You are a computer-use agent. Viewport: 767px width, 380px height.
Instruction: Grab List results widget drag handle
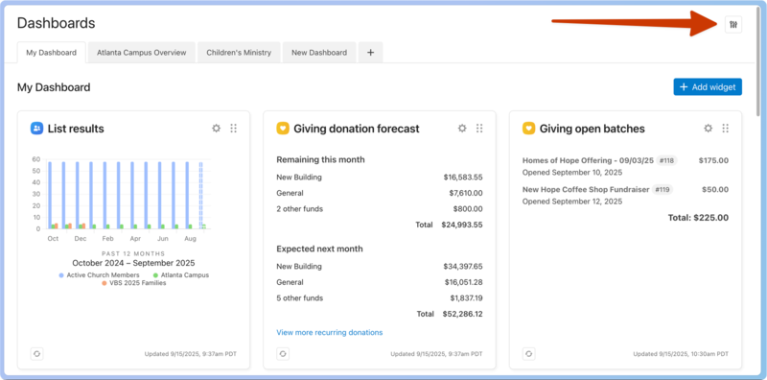point(233,129)
